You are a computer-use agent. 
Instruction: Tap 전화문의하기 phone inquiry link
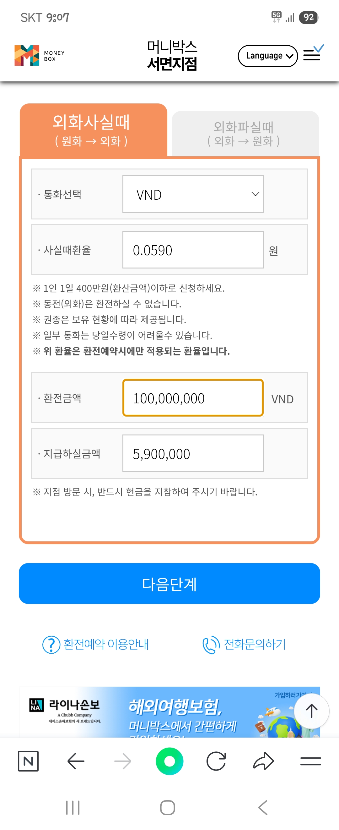tap(244, 644)
